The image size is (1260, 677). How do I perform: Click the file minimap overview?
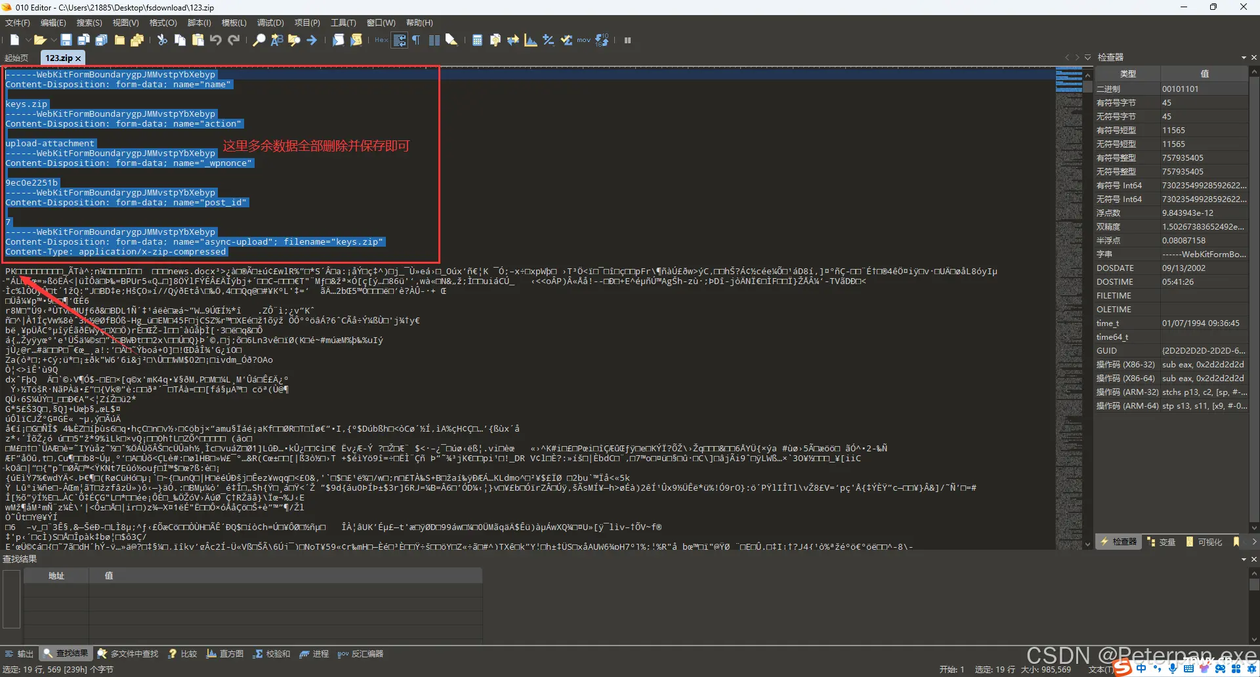tap(1069, 308)
